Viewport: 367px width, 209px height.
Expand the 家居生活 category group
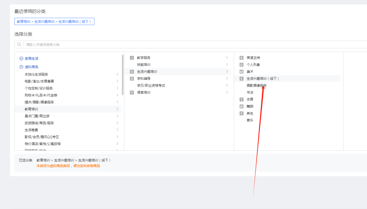(x=21, y=59)
